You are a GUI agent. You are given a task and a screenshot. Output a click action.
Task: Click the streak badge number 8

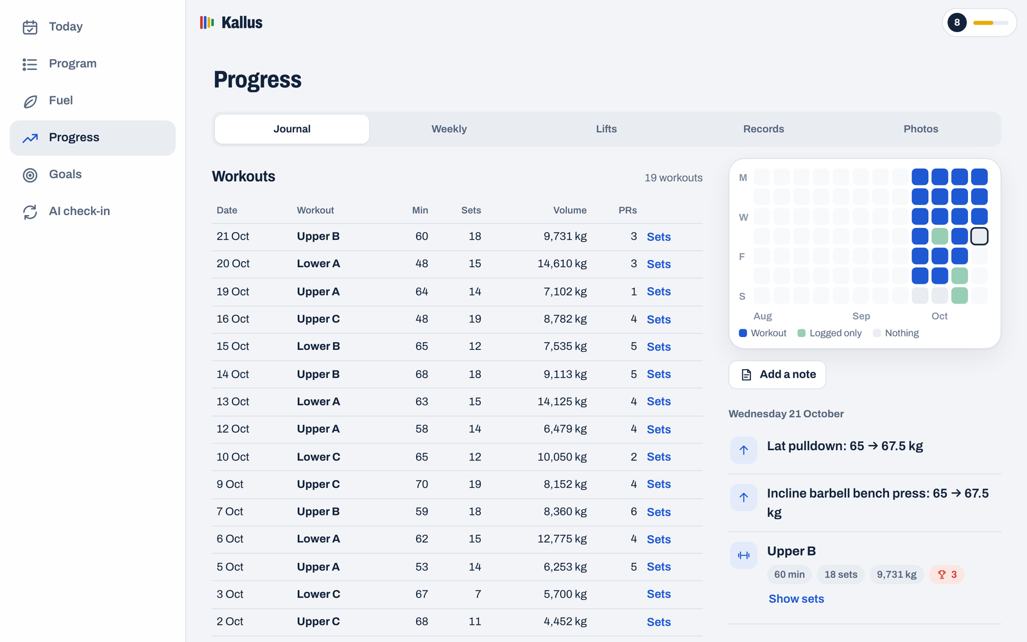(x=957, y=22)
